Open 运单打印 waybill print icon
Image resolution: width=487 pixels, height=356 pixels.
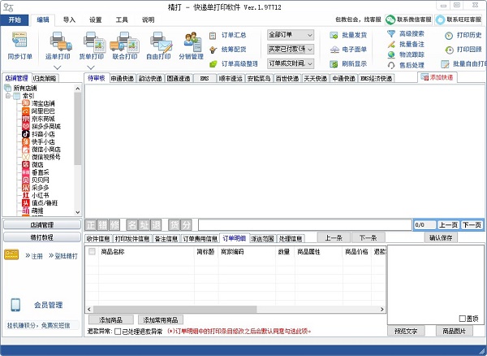[x=61, y=41]
